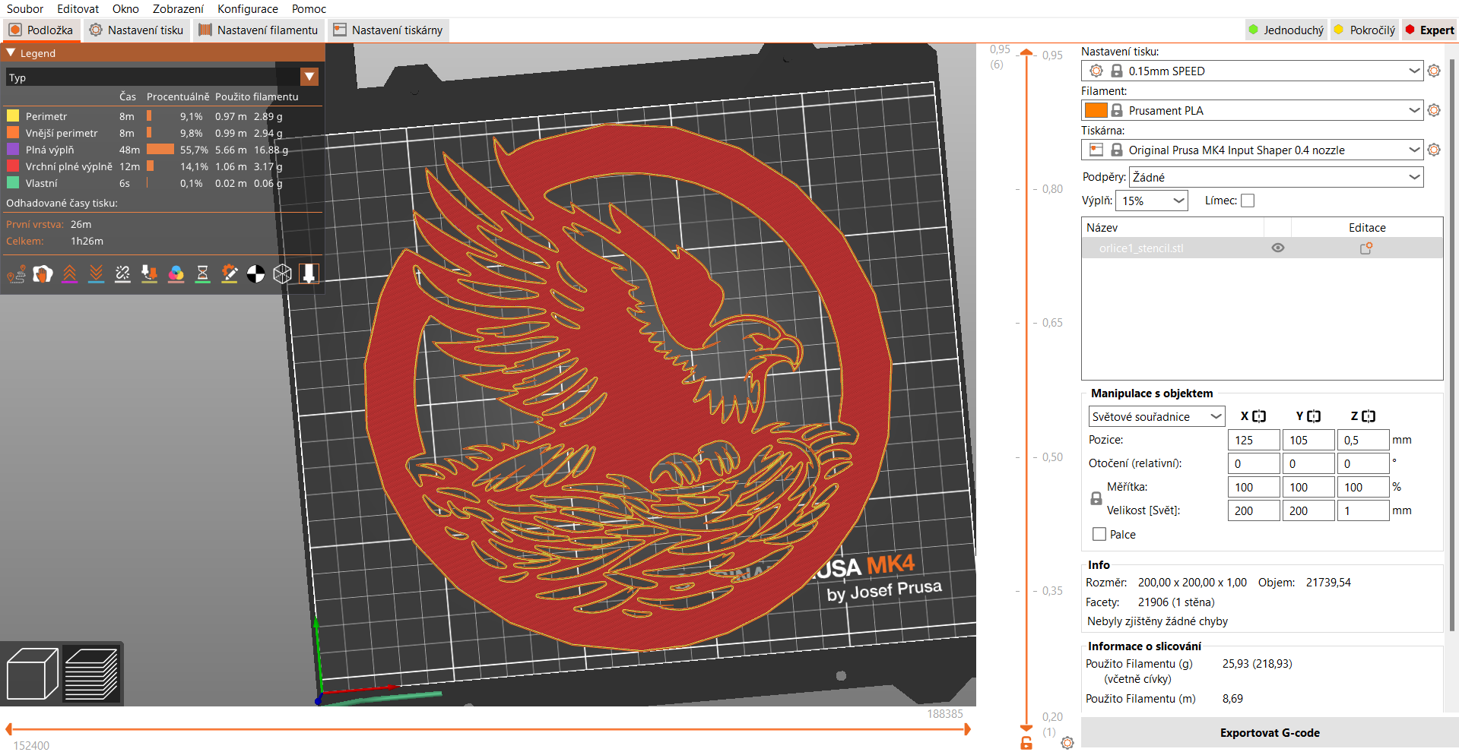Switch to Nastavení tiskárny tab
This screenshot has width=1459, height=752.
pos(388,30)
